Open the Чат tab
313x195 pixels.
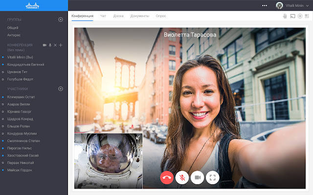tap(103, 16)
